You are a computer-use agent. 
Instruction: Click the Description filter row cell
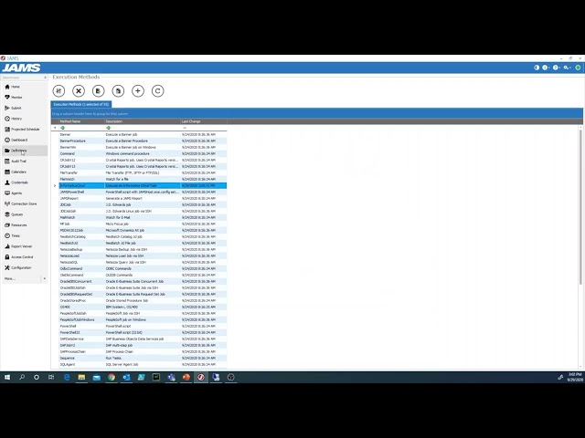pos(143,128)
